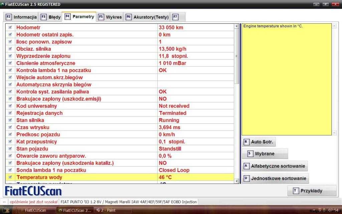Toggle the Wyprzedzenie zaplonu checkbox
The height and width of the screenshot is (214, 342).
pyautogui.click(x=10, y=56)
